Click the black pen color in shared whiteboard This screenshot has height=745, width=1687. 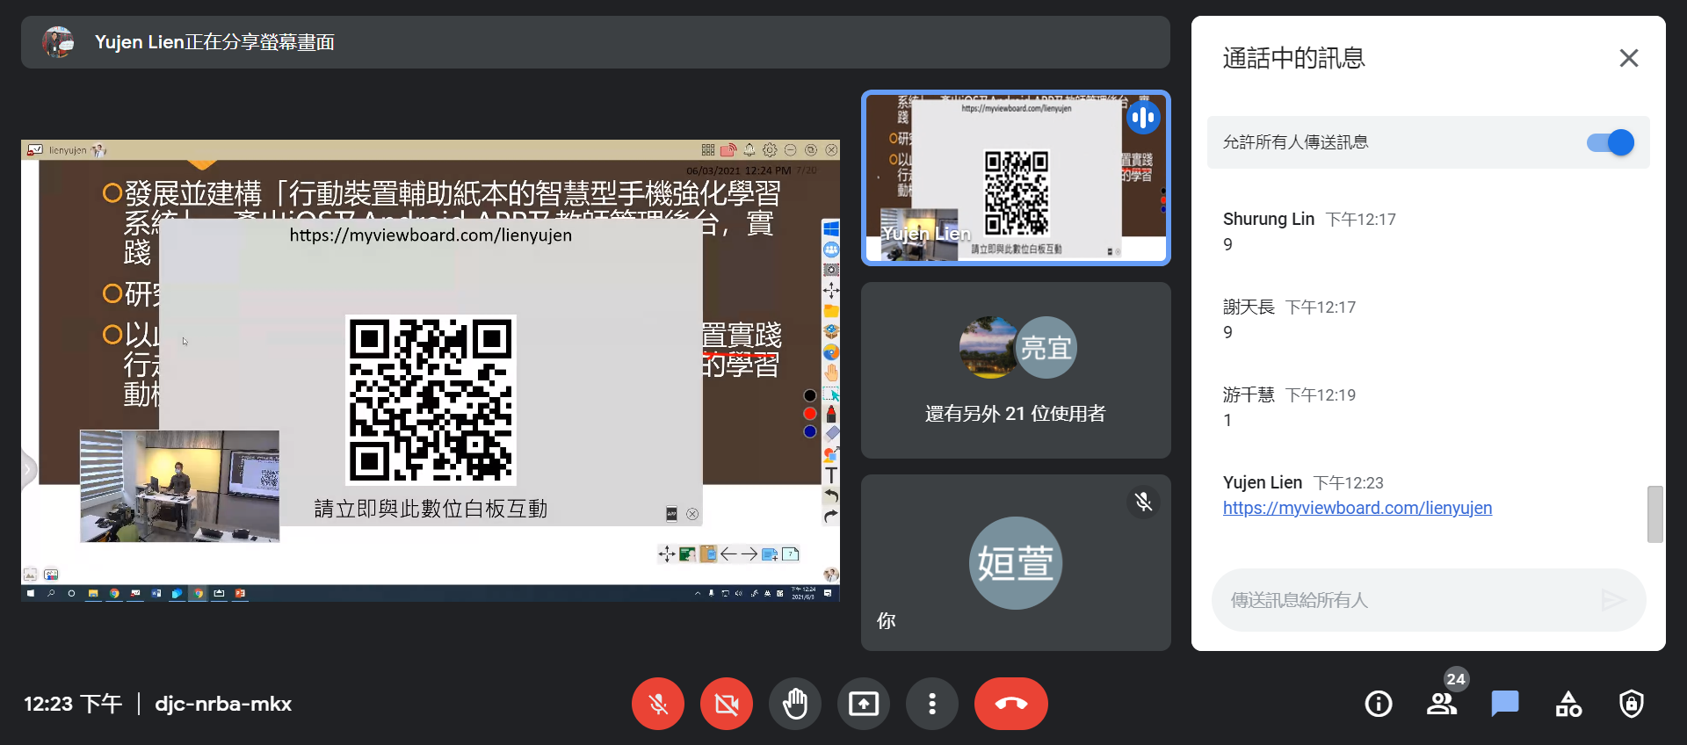coord(810,395)
